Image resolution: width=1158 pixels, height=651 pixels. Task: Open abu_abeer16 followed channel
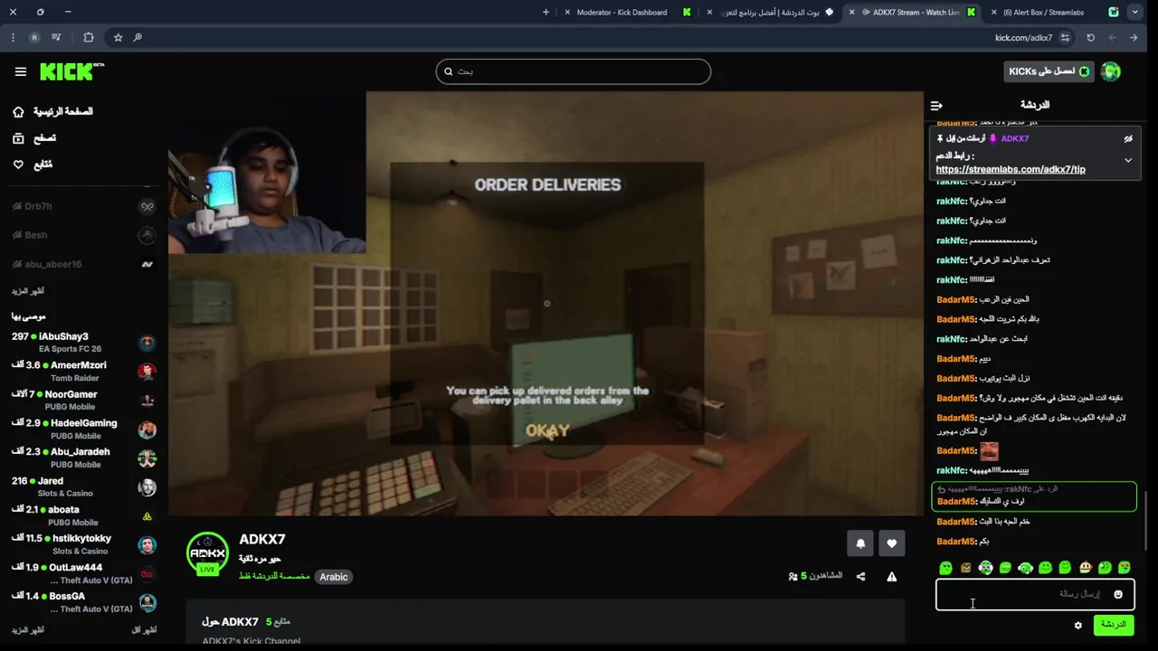click(x=83, y=264)
